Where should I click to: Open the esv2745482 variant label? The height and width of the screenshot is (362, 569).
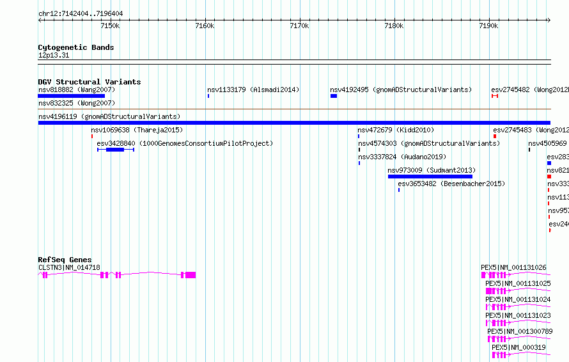tap(530, 90)
